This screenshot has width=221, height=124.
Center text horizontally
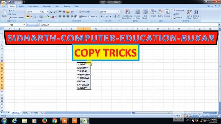click(64, 17)
